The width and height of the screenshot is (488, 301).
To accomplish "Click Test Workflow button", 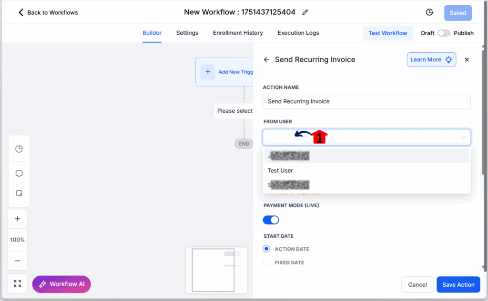I will pos(388,33).
